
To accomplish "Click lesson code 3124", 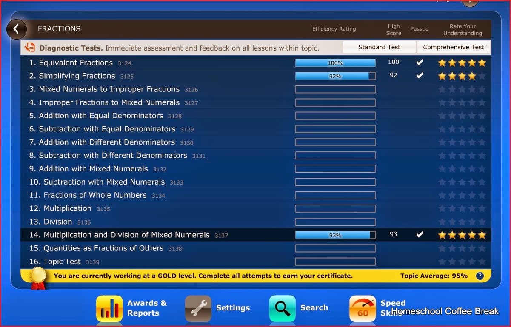I will (x=125, y=63).
